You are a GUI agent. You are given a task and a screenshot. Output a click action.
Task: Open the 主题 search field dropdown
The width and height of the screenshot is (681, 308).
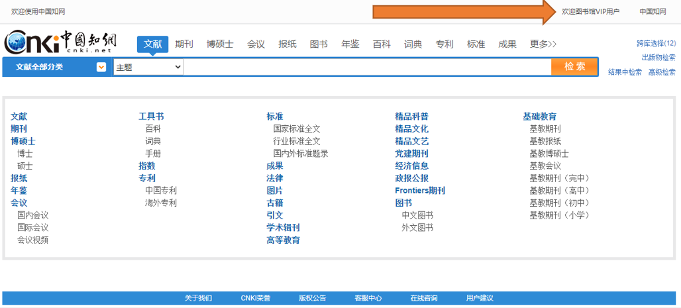coord(148,68)
